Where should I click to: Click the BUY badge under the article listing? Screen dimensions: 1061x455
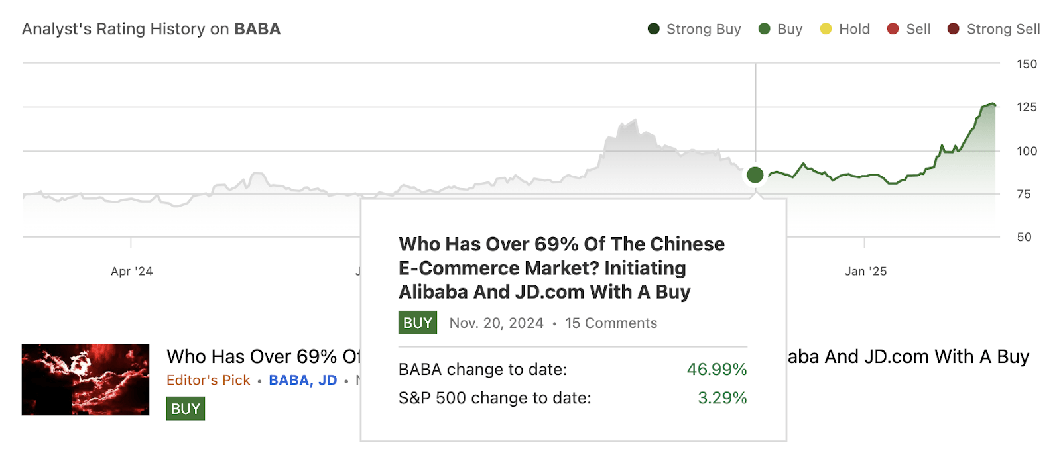pyautogui.click(x=185, y=409)
